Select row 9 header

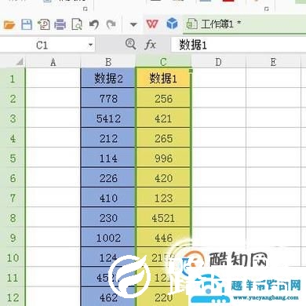coord(13,238)
